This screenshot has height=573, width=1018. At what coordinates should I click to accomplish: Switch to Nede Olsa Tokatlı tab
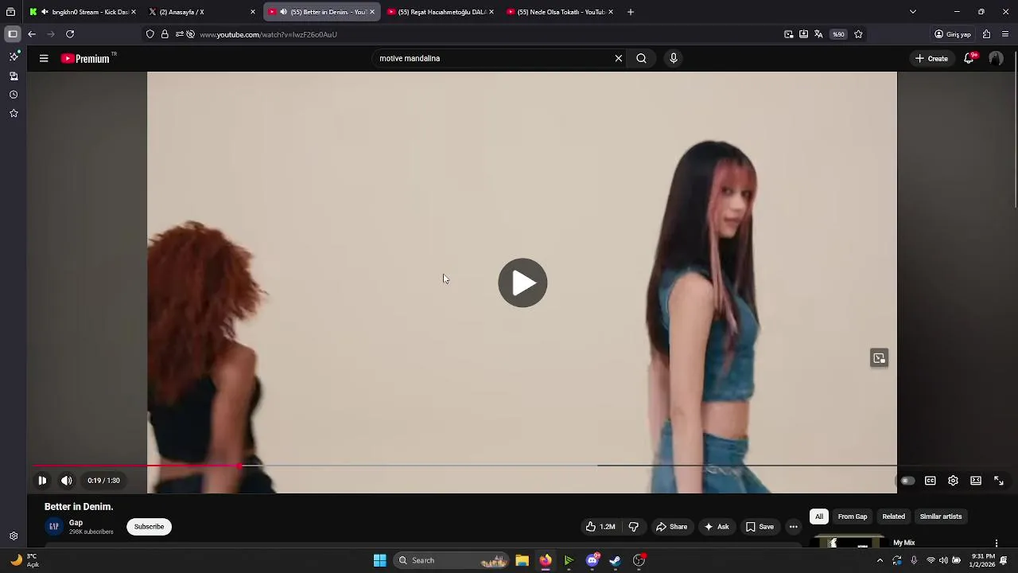click(560, 12)
